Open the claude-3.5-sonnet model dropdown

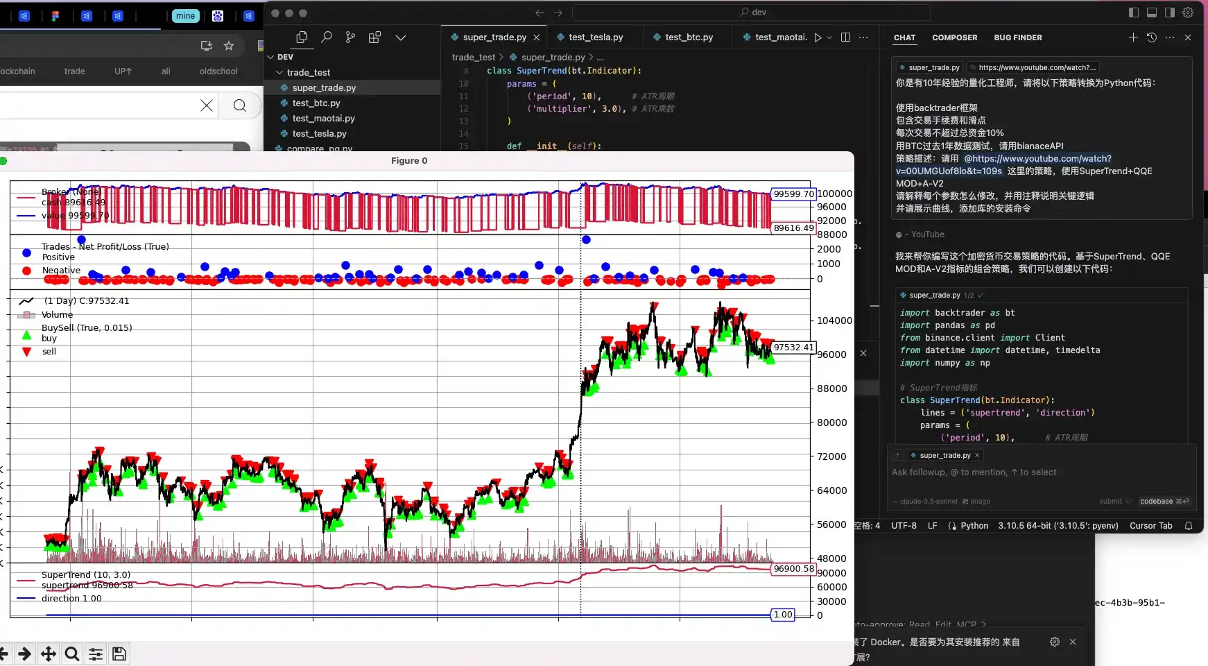click(x=926, y=502)
